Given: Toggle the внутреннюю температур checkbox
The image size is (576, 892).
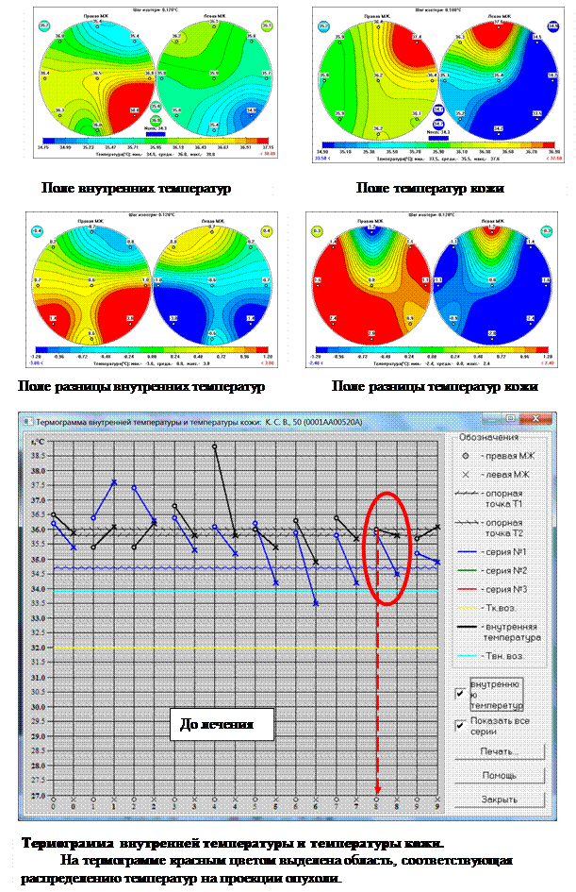Looking at the screenshot, I should point(459,694).
